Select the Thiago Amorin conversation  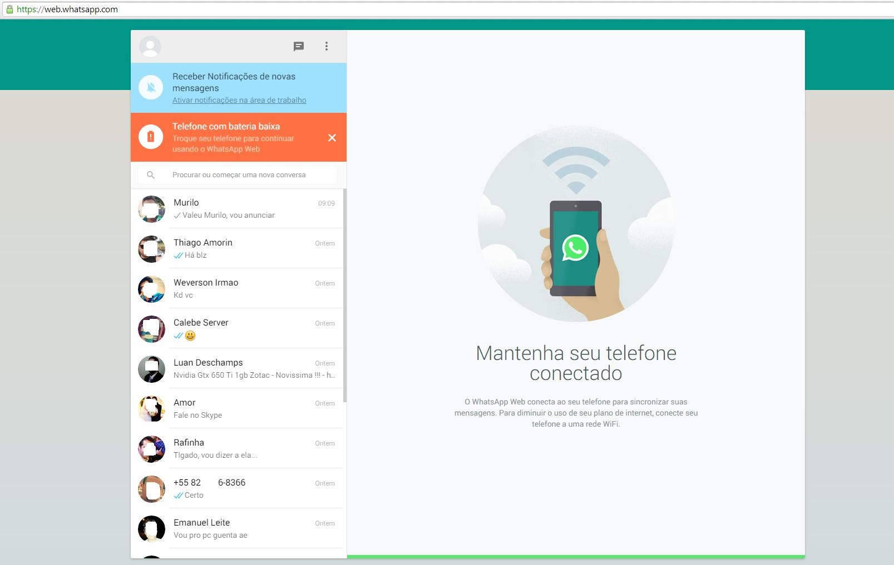[238, 248]
